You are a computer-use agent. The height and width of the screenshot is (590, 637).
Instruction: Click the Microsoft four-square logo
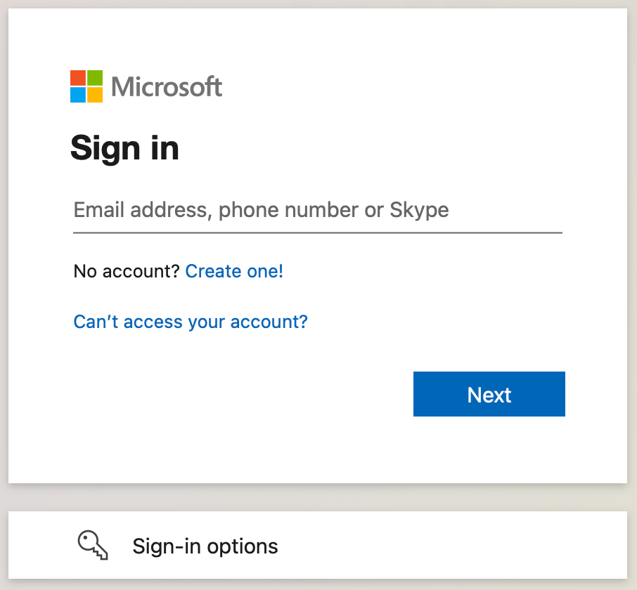(86, 86)
